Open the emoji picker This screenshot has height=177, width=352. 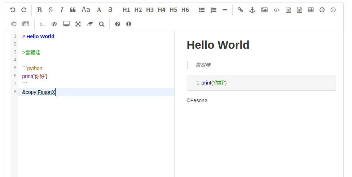pos(333,10)
